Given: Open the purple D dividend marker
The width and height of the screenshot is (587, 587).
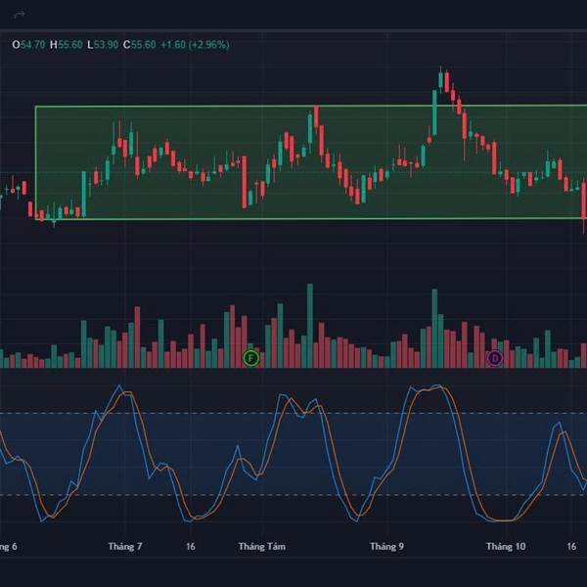Looking at the screenshot, I should click(494, 358).
